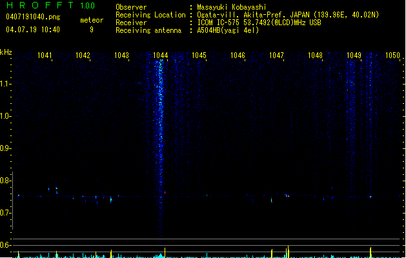Image resolution: width=406 pixels, height=258 pixels.
Task: Click the meteor count label
Action: 92,20
